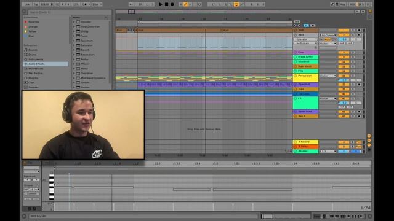Expand the Vinyl Distortion folder

pos(74,26)
